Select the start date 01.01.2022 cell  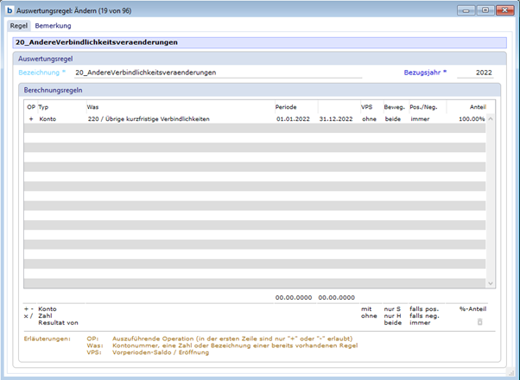click(292, 118)
